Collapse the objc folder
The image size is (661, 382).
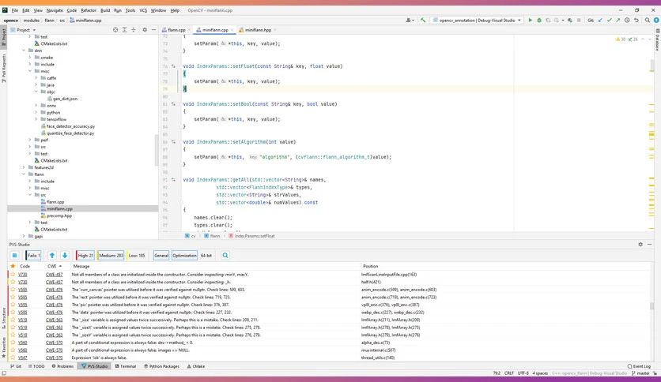[x=36, y=92]
